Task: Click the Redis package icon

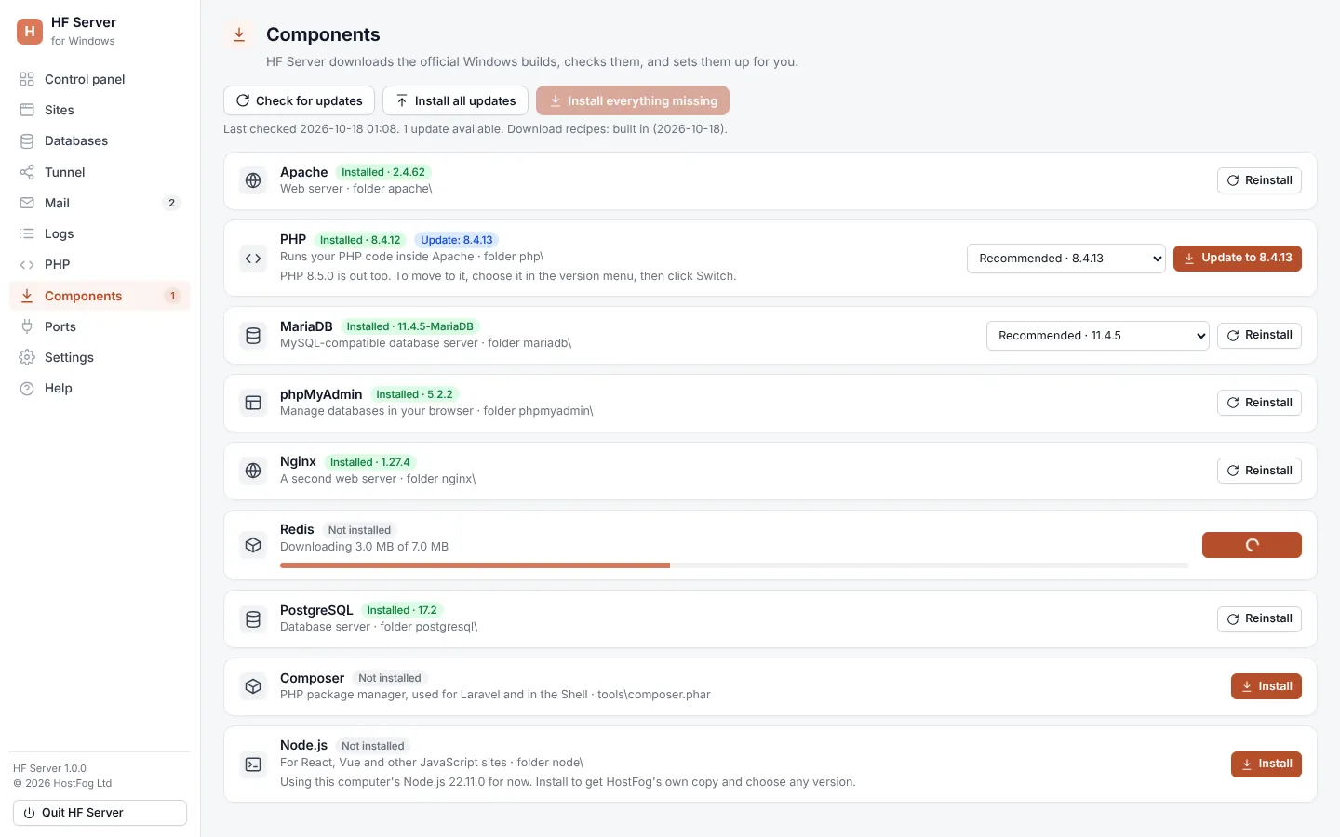Action: 253,545
